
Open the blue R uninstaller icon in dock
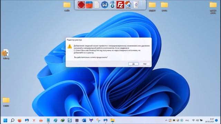112,5
